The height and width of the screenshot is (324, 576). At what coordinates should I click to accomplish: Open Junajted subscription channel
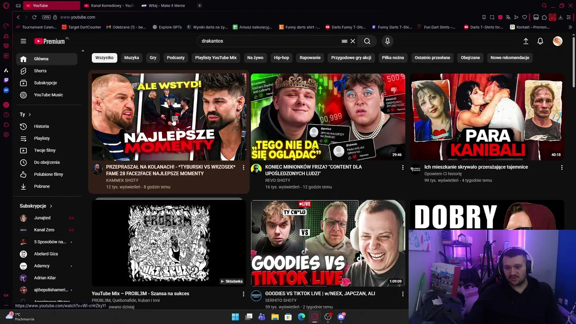pos(47,218)
